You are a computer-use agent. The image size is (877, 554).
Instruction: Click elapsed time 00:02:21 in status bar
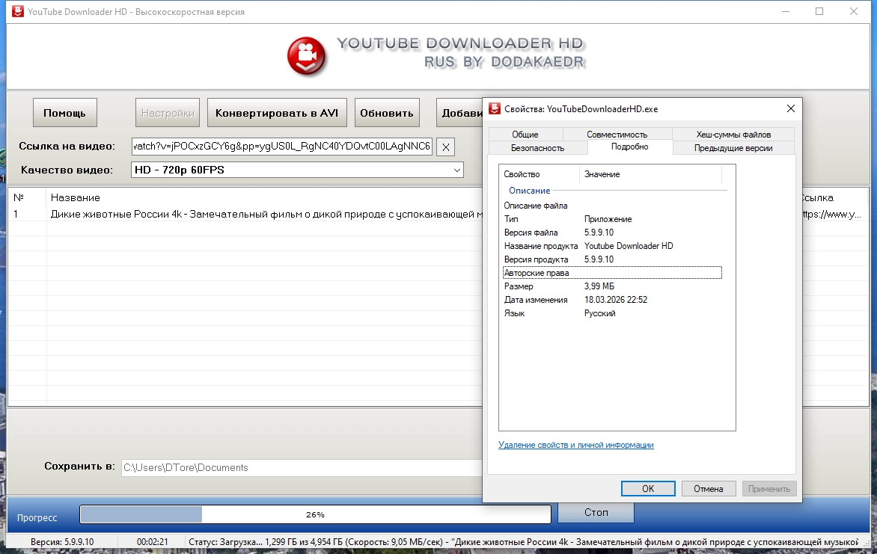pyautogui.click(x=152, y=542)
